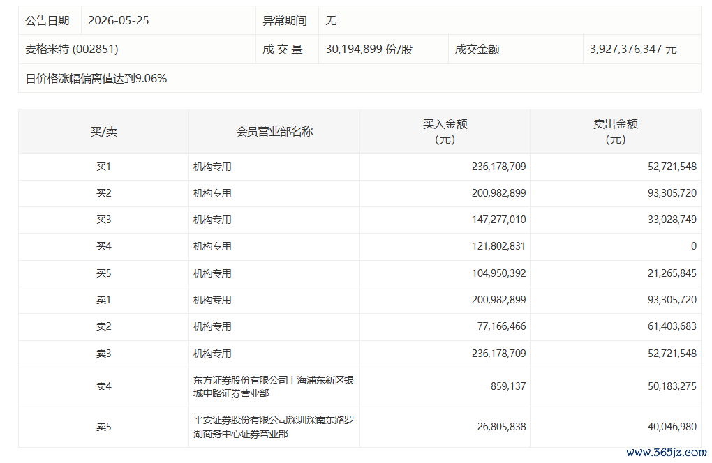Screen dimensions: 712x463
Task: Select the 买1 row label
Action: (x=103, y=167)
